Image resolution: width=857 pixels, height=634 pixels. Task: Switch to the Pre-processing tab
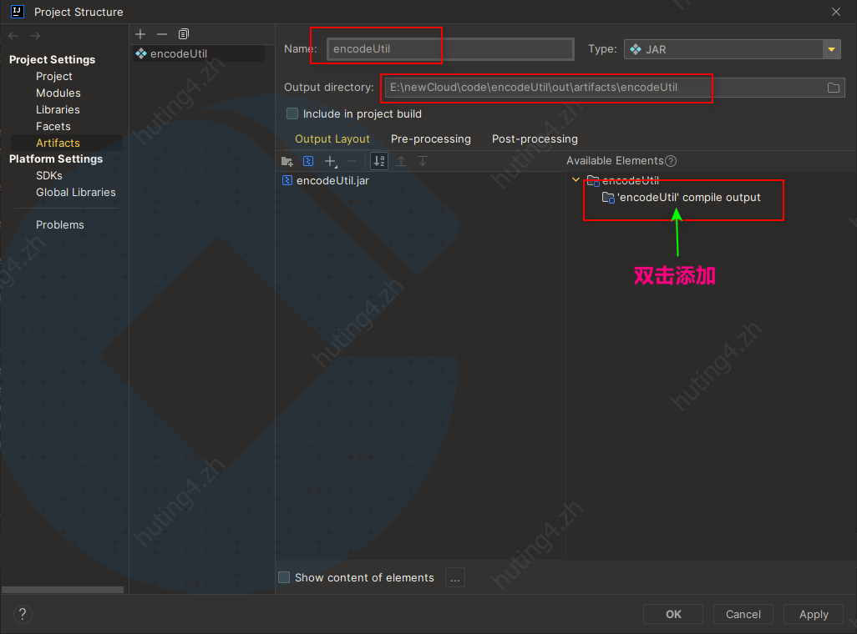pos(431,138)
